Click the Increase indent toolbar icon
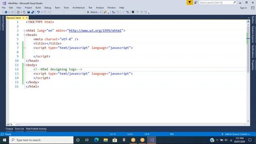 (x=128, y=12)
